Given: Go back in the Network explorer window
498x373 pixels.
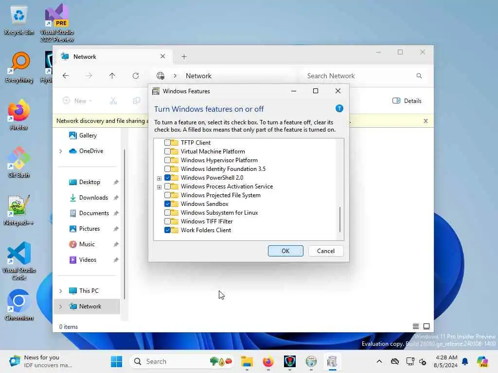Looking at the screenshot, I should pos(66,76).
